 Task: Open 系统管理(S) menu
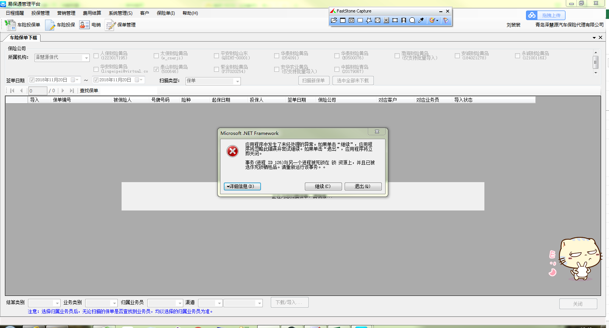click(120, 13)
